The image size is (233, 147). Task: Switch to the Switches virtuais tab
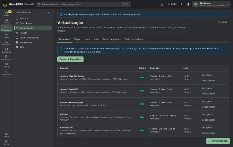coord(134,39)
